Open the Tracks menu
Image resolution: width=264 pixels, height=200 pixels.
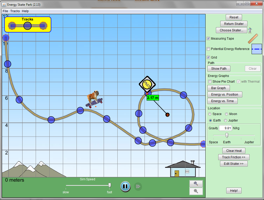coord(15,11)
